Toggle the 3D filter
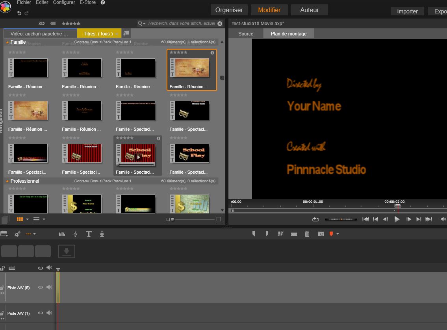 click(41, 23)
